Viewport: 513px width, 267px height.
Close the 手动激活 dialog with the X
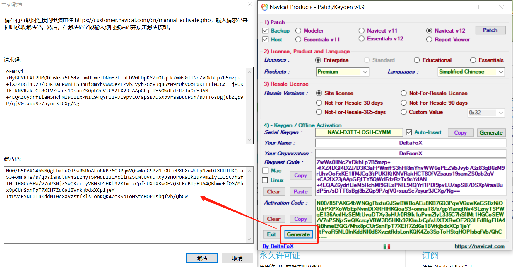click(x=250, y=4)
